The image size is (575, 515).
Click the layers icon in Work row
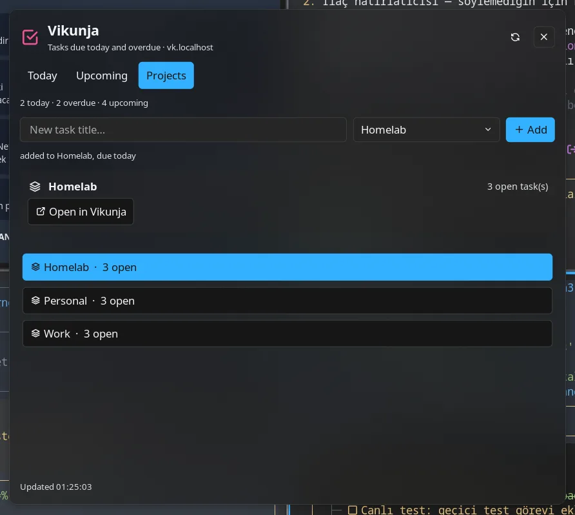pyautogui.click(x=35, y=333)
